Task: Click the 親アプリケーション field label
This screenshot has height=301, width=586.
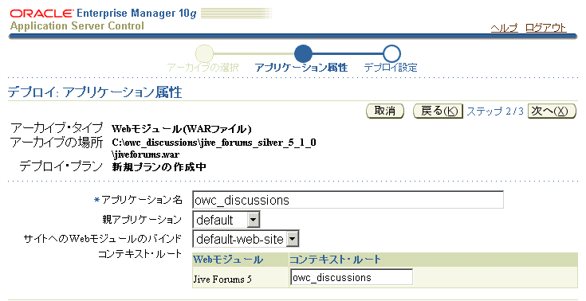Action: pos(142,219)
